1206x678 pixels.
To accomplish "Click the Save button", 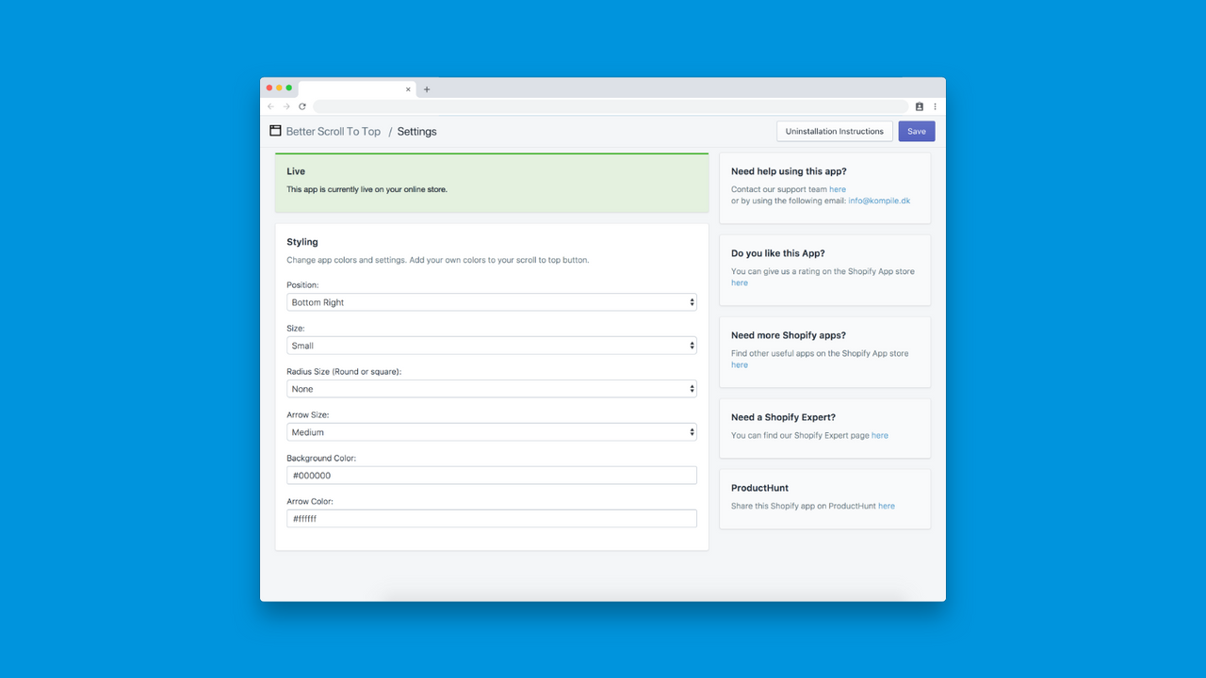I will [x=916, y=131].
